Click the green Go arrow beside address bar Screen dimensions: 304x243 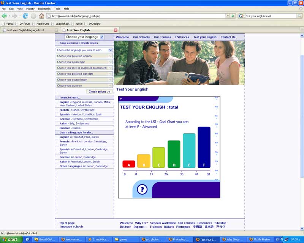point(233,16)
